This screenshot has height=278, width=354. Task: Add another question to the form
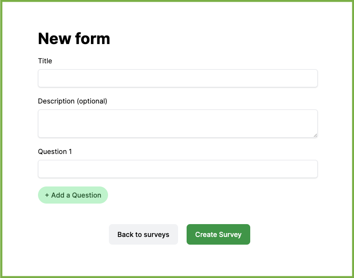(73, 195)
